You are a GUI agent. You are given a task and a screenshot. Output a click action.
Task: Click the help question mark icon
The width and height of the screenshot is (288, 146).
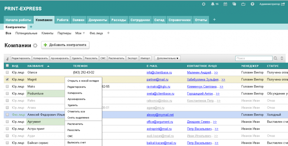[252, 4]
